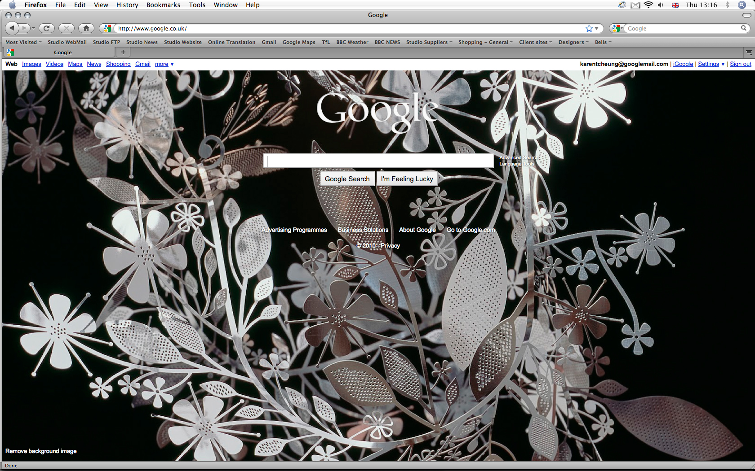Open the search engine selector dropdown
The height and width of the screenshot is (471, 755).
coord(617,28)
